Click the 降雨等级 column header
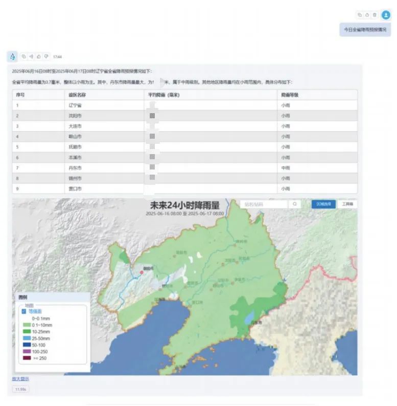 [x=290, y=95]
